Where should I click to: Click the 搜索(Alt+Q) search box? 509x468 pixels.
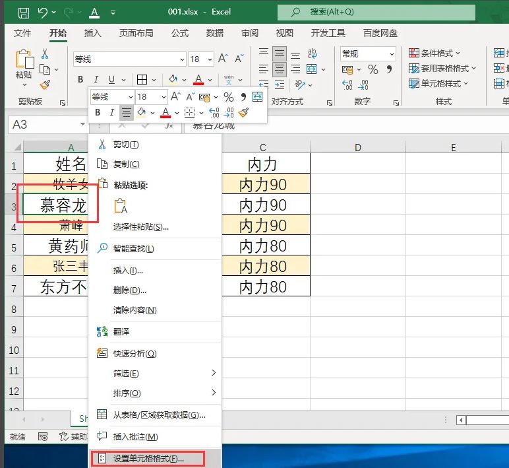(376, 12)
